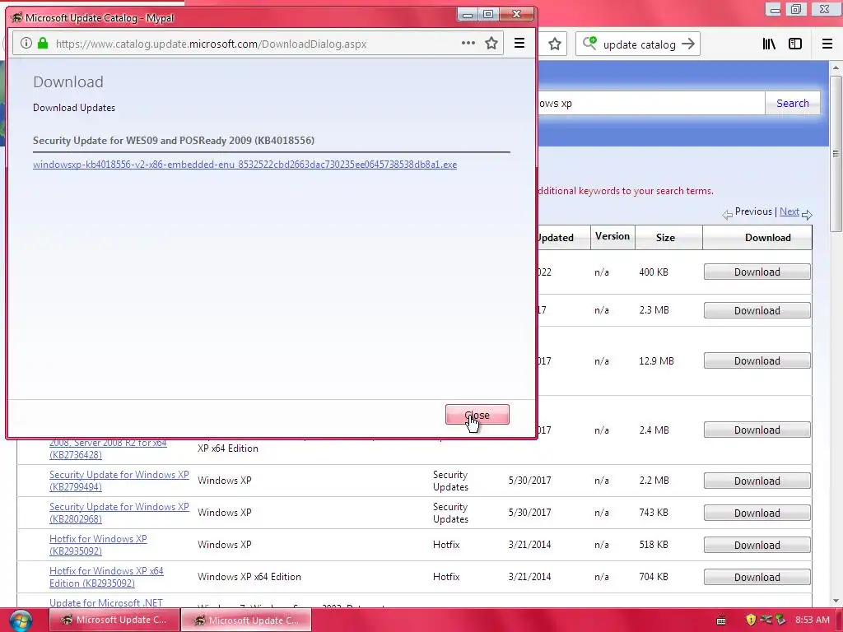The width and height of the screenshot is (843, 632).
Task: Click the page scrollbar down arrow
Action: [836, 601]
